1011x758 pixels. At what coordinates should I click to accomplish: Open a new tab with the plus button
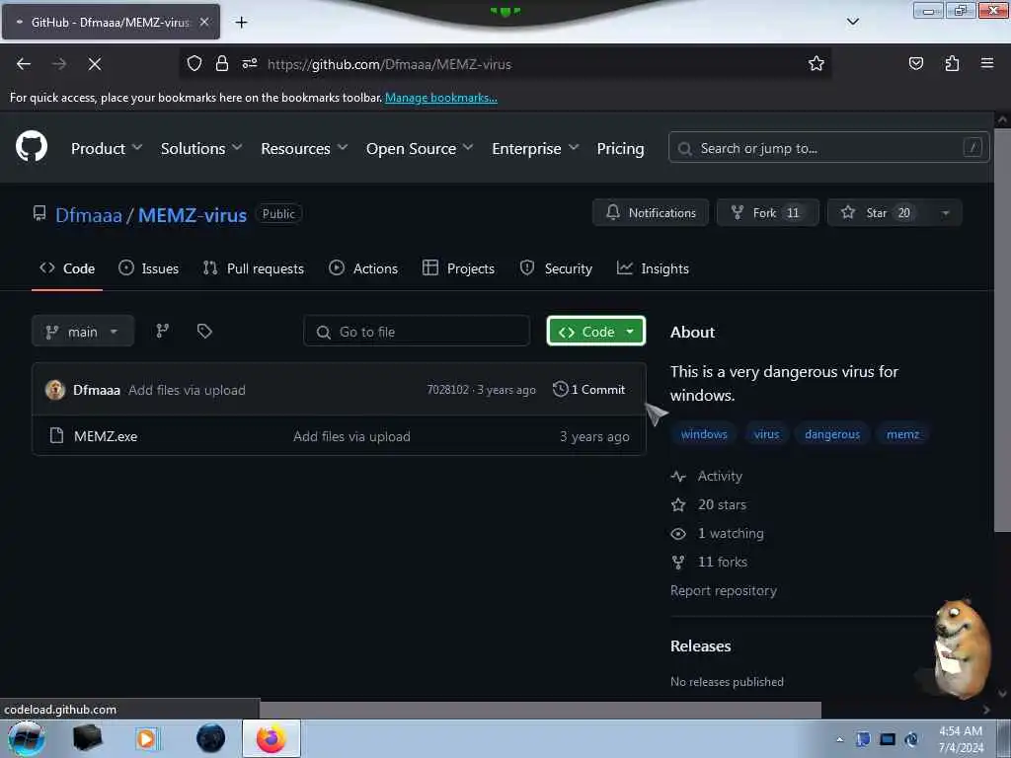(x=241, y=23)
